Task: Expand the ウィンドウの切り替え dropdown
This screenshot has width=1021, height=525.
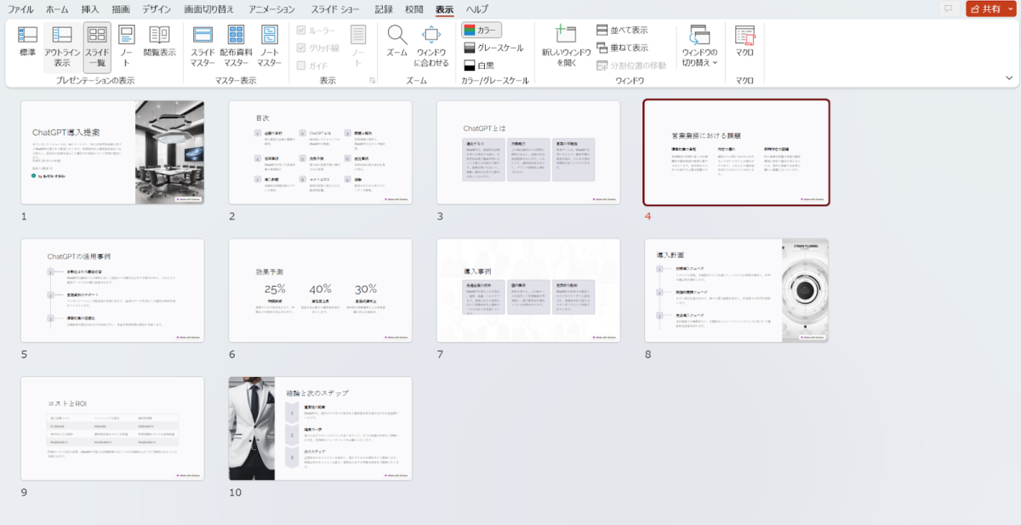Action: coord(699,46)
